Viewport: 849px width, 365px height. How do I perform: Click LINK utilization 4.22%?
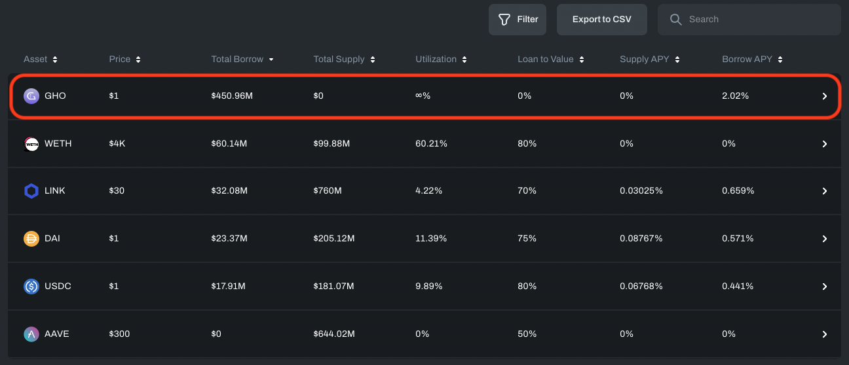tap(429, 191)
